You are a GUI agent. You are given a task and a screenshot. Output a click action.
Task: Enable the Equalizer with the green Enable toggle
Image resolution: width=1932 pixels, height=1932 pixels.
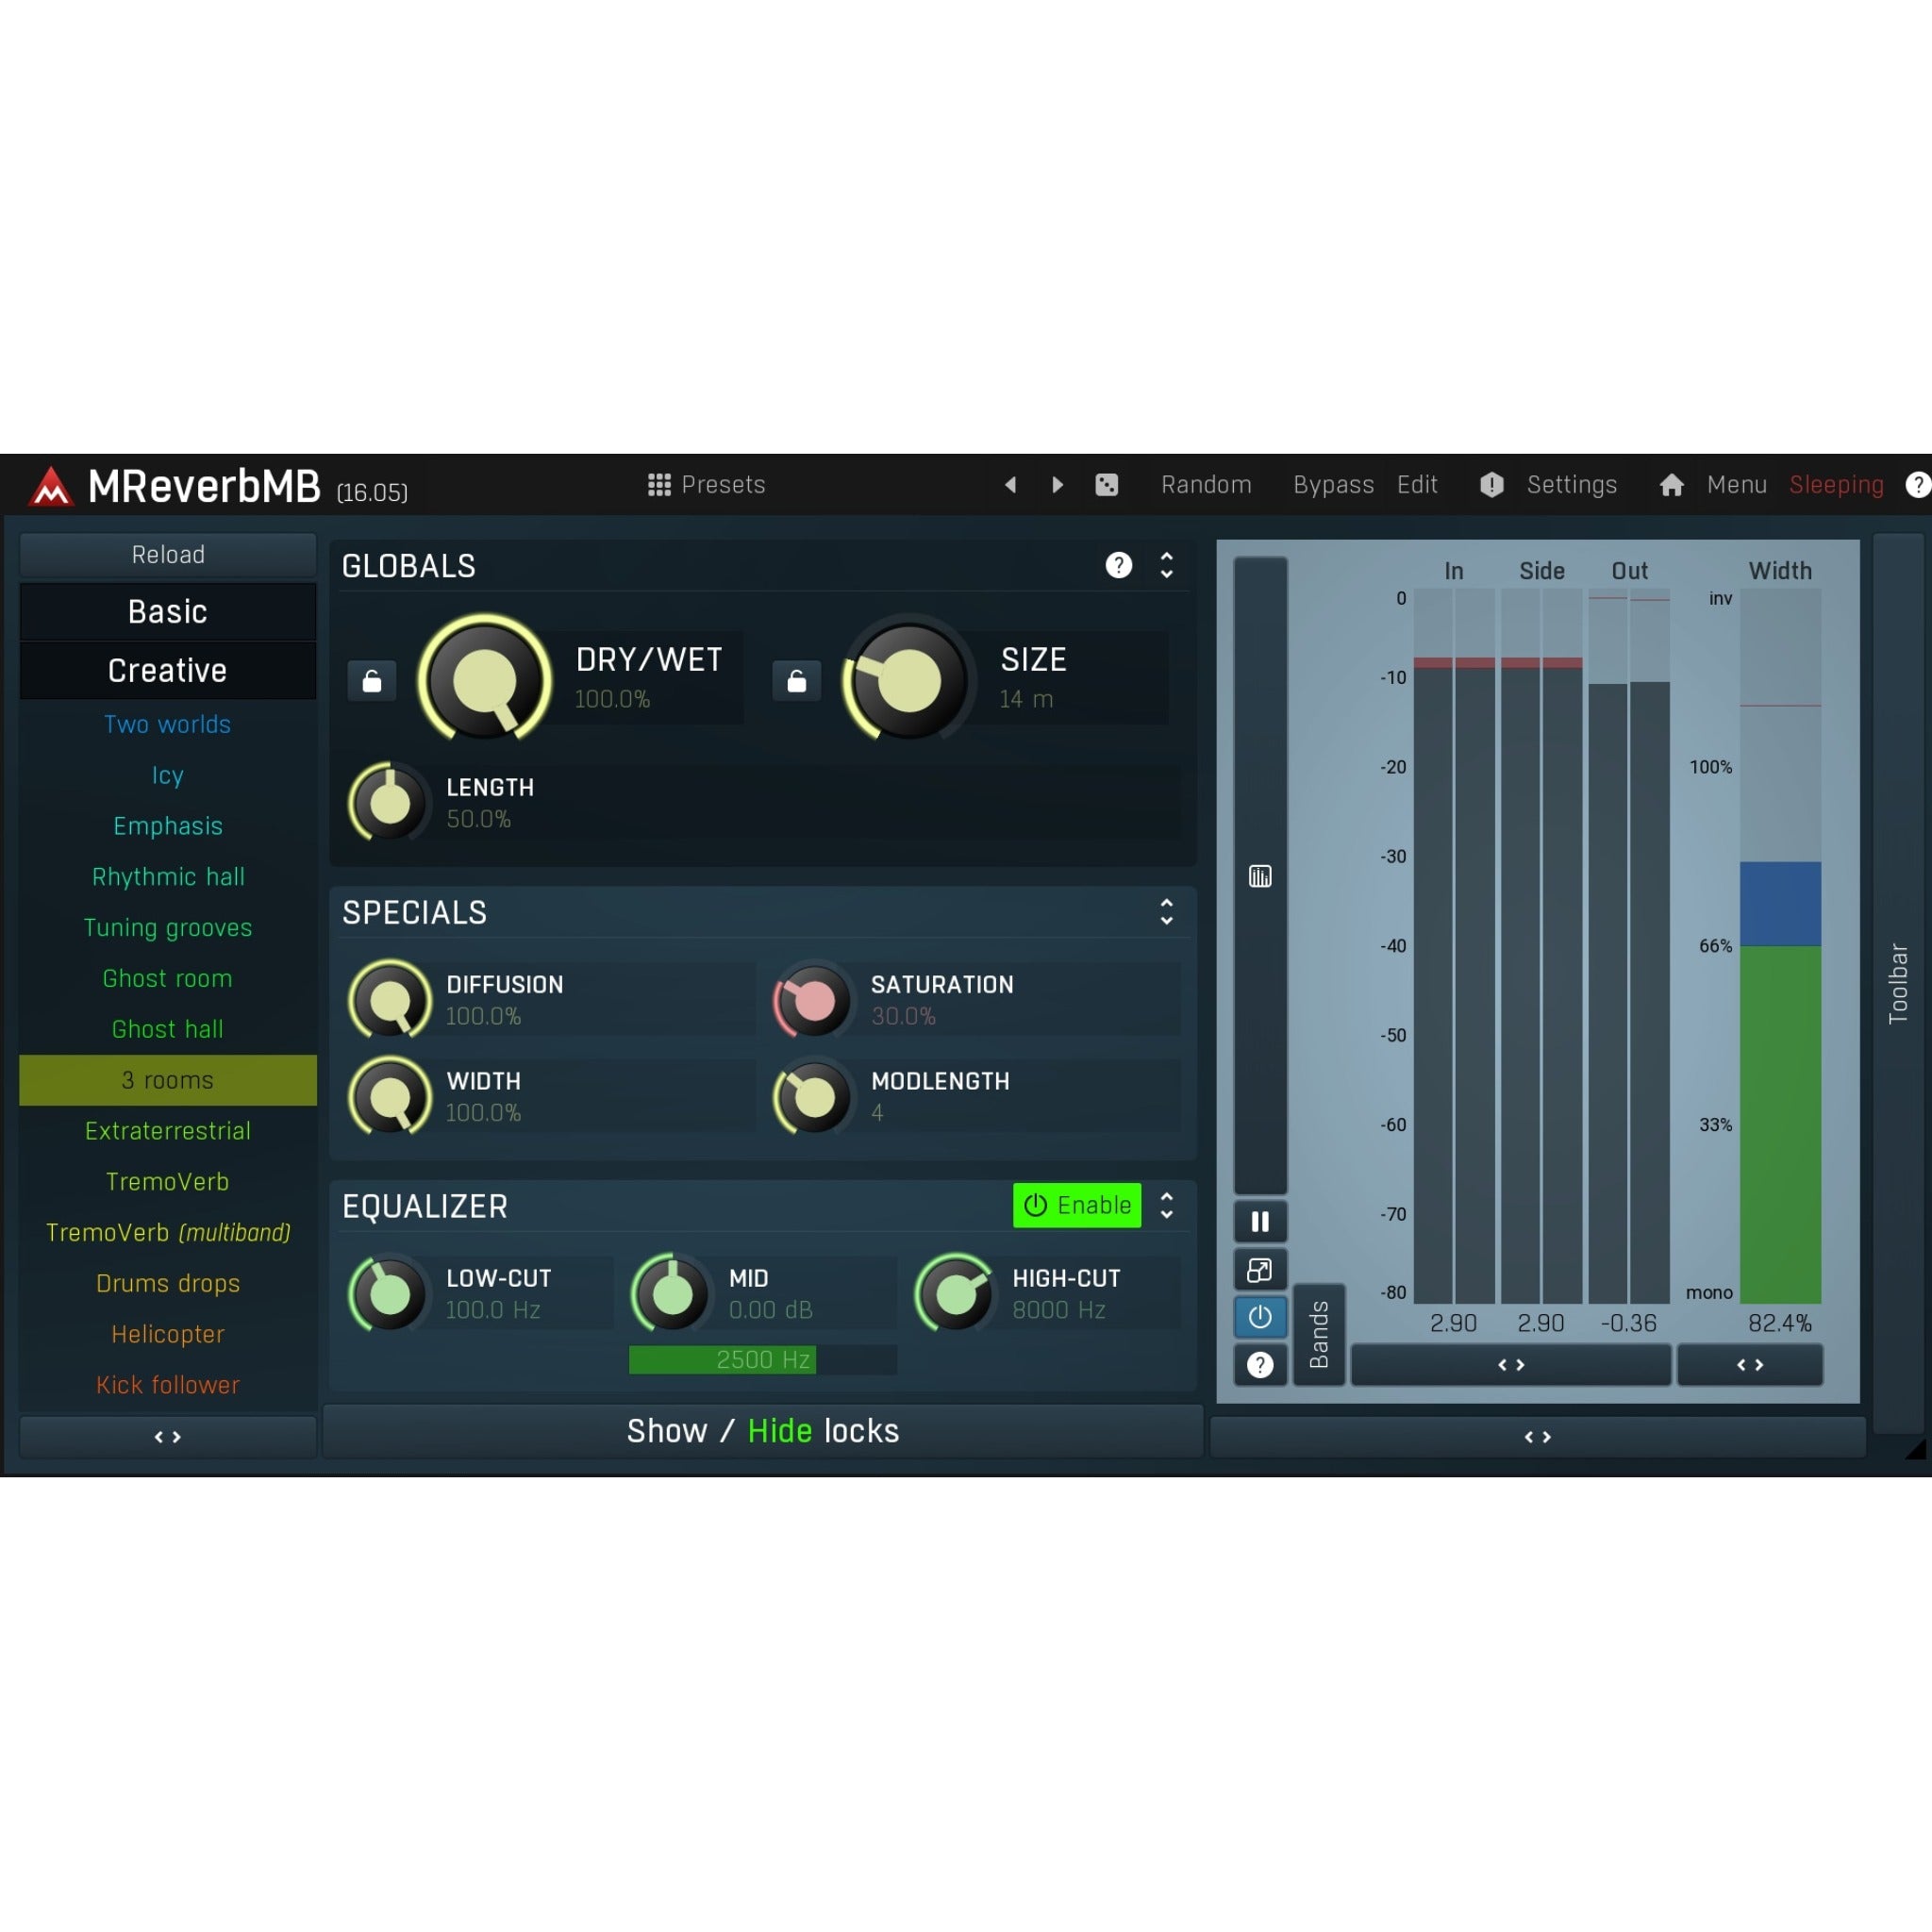1076,1205
